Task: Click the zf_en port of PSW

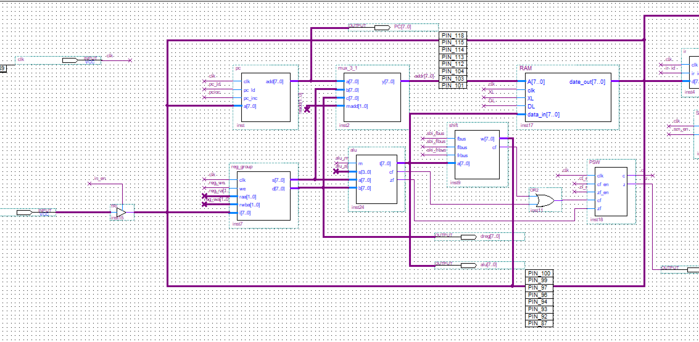Action: (x=603, y=193)
